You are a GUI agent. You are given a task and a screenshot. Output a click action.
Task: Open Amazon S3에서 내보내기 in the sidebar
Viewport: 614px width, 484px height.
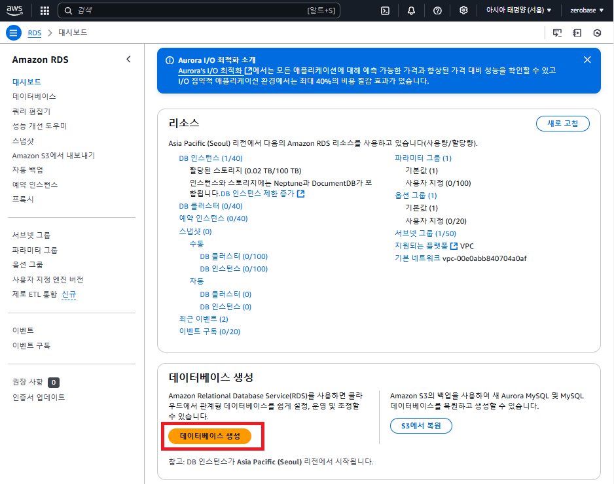click(54, 155)
